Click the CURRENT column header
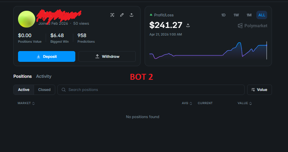Image resolution: width=288 pixels, height=152 pixels. pyautogui.click(x=205, y=103)
